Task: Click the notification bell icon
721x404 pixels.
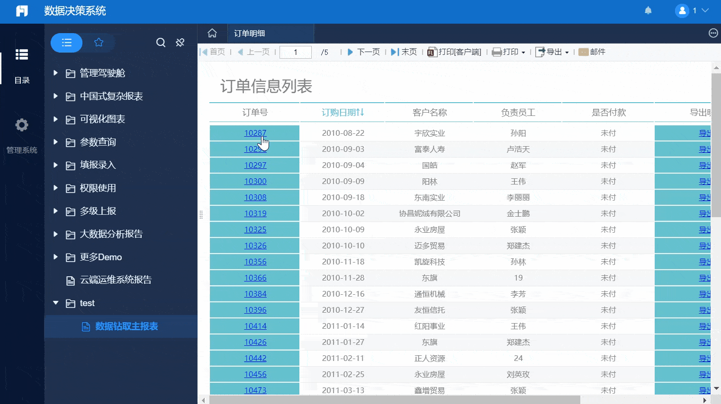Action: coord(648,10)
